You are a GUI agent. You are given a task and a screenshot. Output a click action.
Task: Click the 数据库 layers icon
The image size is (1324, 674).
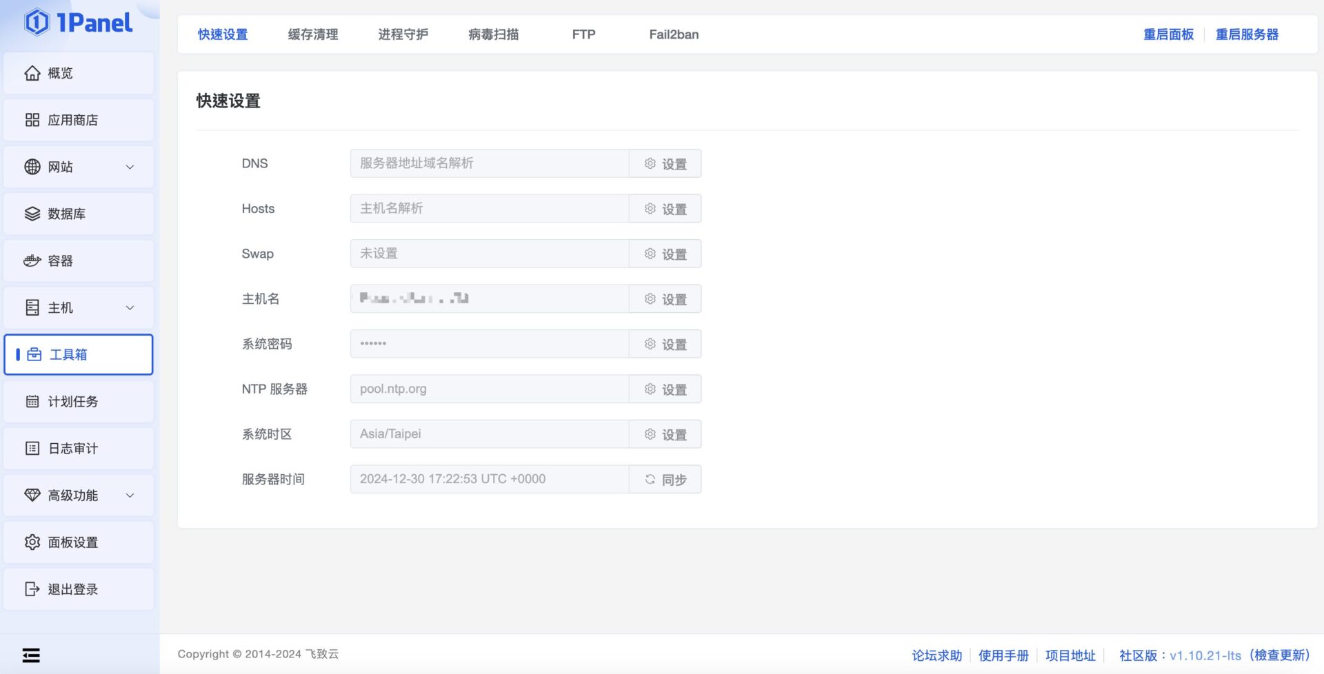click(32, 214)
